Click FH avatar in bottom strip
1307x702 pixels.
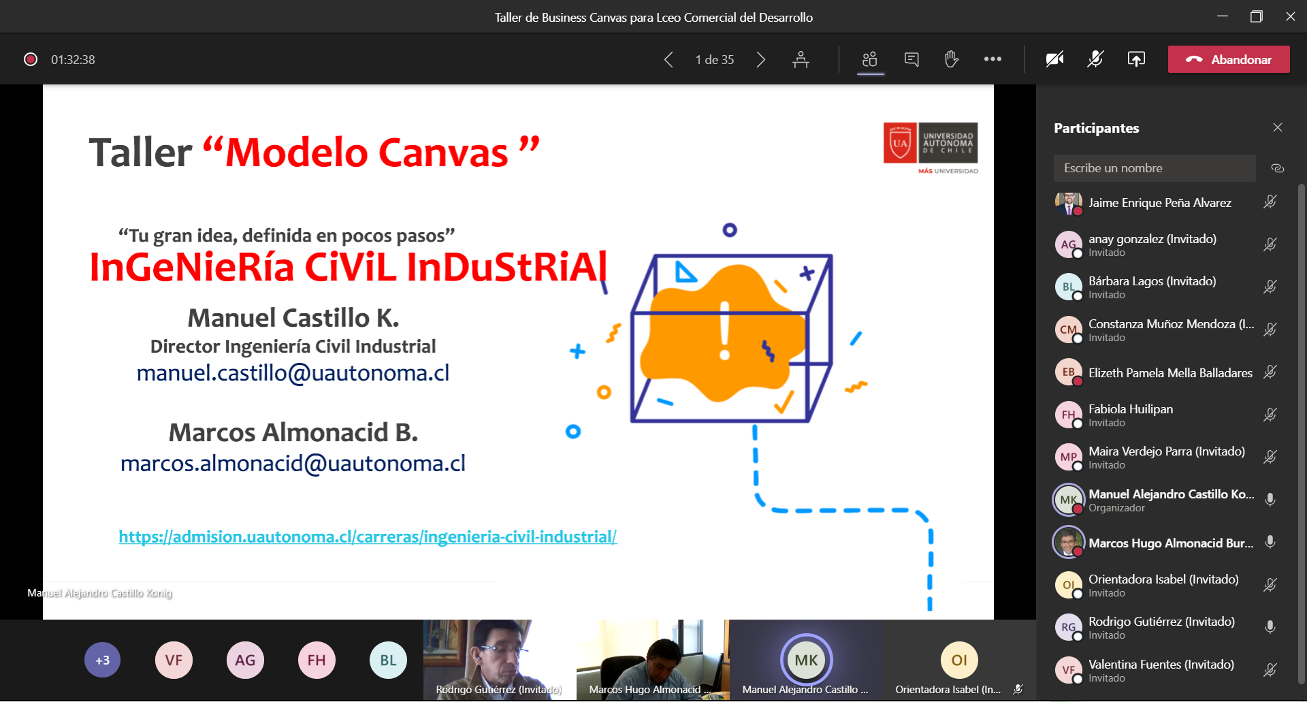click(x=317, y=660)
